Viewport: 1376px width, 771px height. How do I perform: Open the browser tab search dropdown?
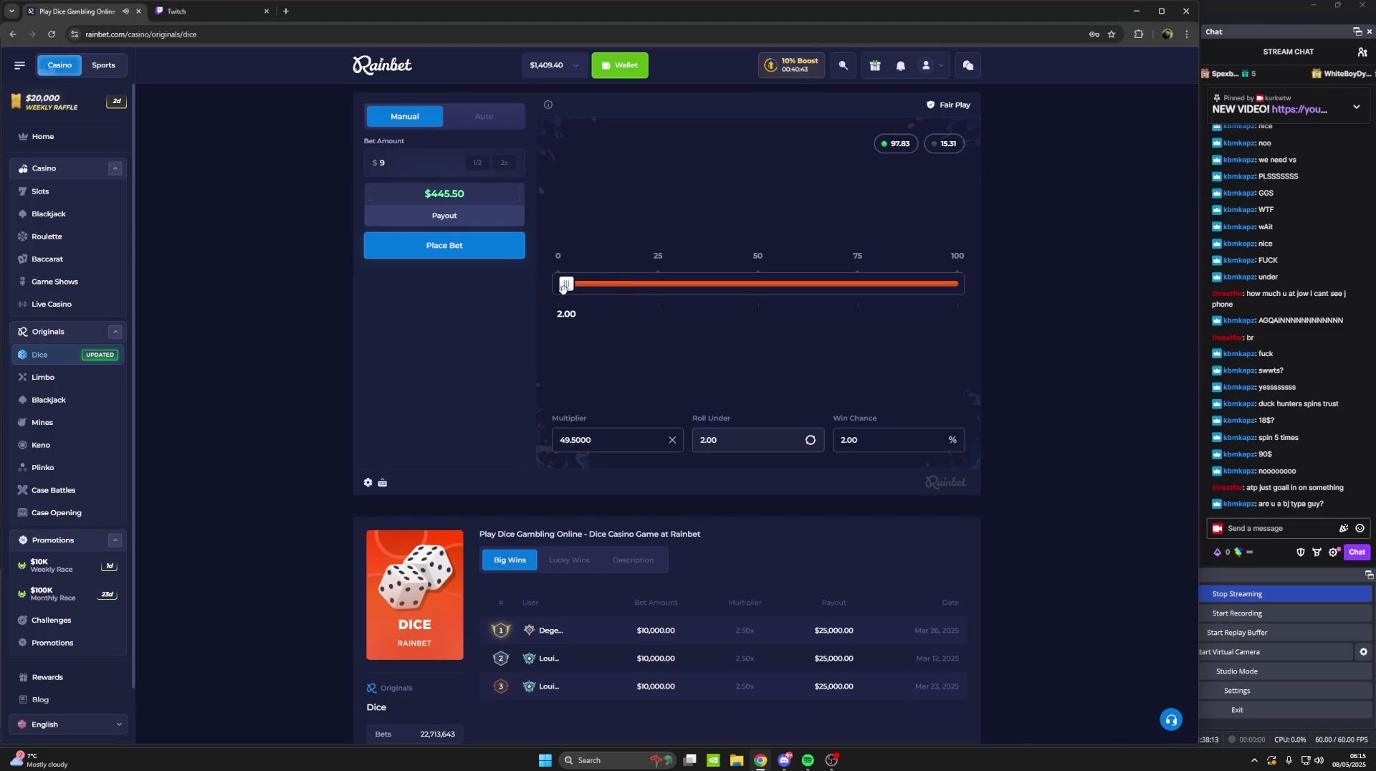11,11
